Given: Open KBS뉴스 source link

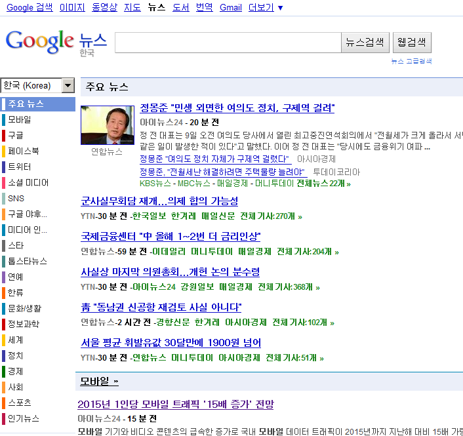Looking at the screenshot, I should 155,184.
